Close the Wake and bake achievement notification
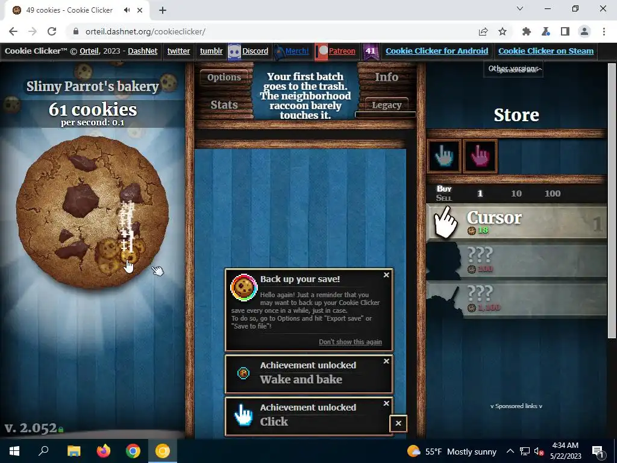The image size is (617, 463). click(386, 361)
